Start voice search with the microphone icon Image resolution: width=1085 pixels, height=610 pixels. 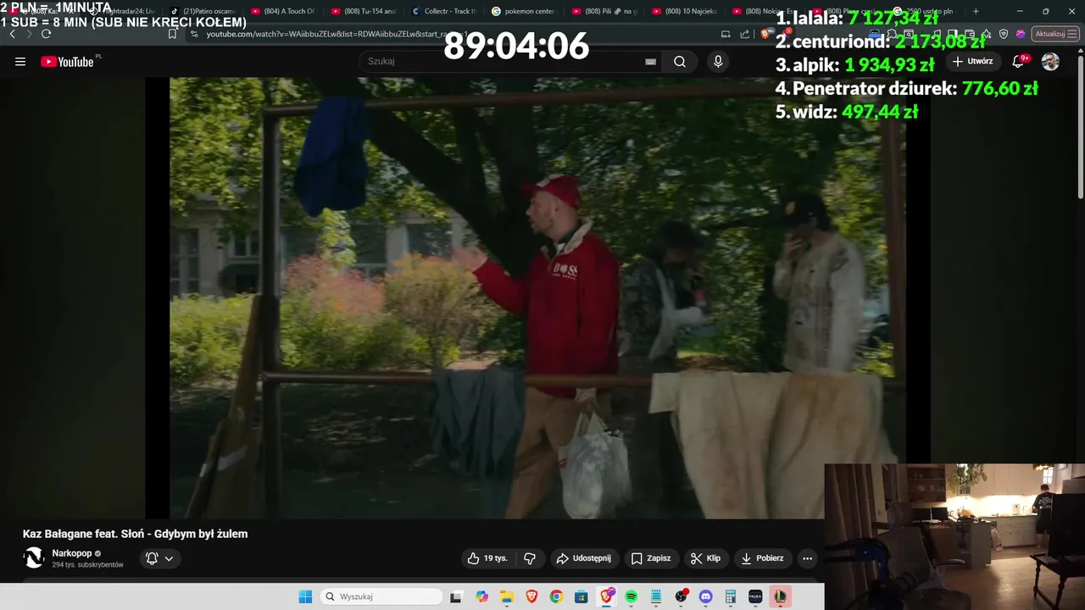coord(718,62)
